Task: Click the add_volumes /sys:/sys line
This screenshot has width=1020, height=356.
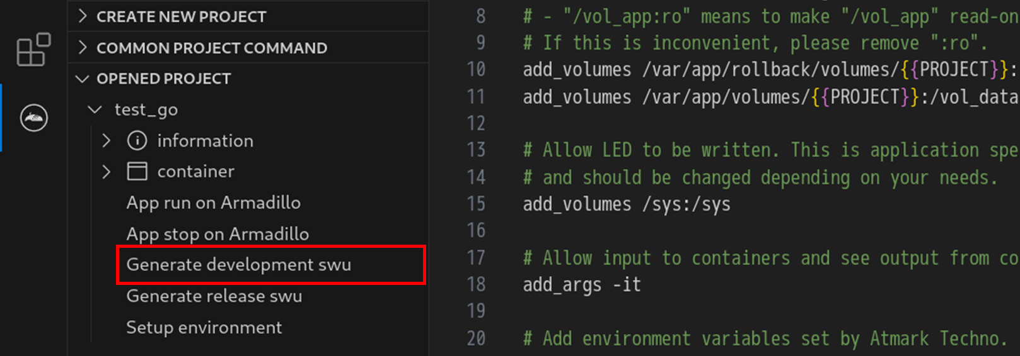Action: tap(627, 204)
